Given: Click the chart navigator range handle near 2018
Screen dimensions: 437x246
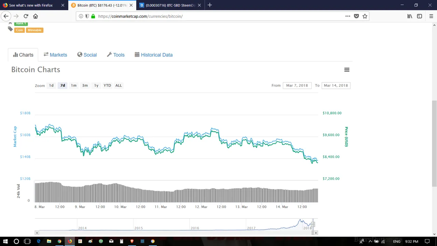Looking at the screenshot, I should tap(313, 224).
